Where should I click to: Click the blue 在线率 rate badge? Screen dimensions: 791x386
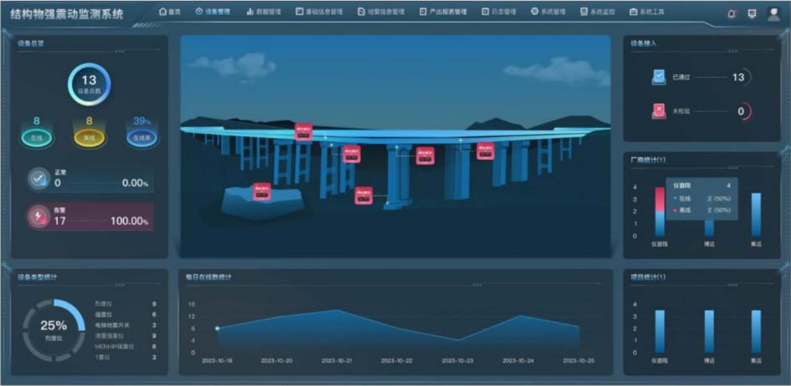coord(142,138)
